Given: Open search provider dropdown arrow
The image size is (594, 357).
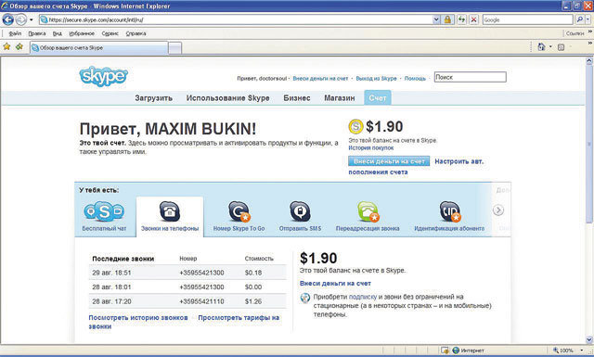Looking at the screenshot, I should (588, 19).
